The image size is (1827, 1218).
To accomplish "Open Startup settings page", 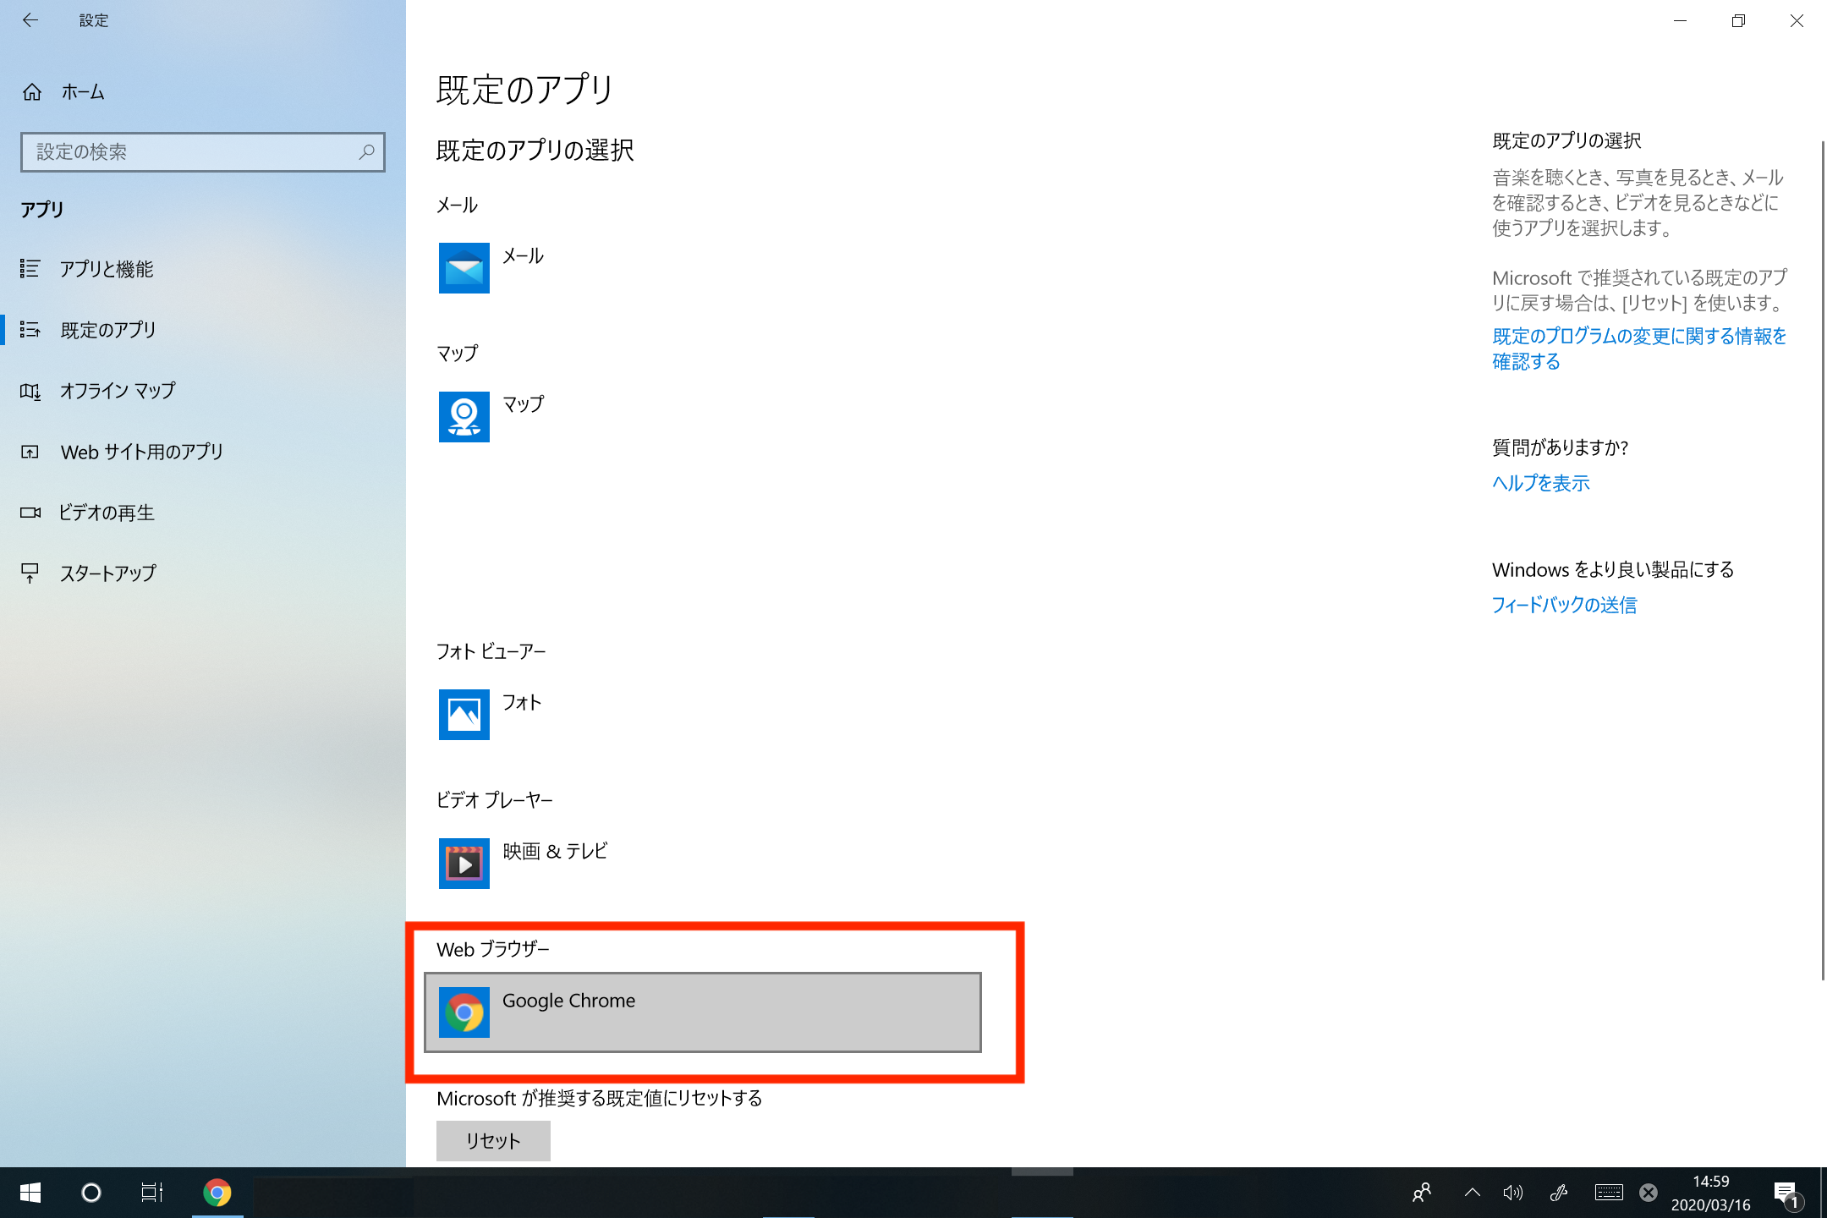I will (108, 573).
